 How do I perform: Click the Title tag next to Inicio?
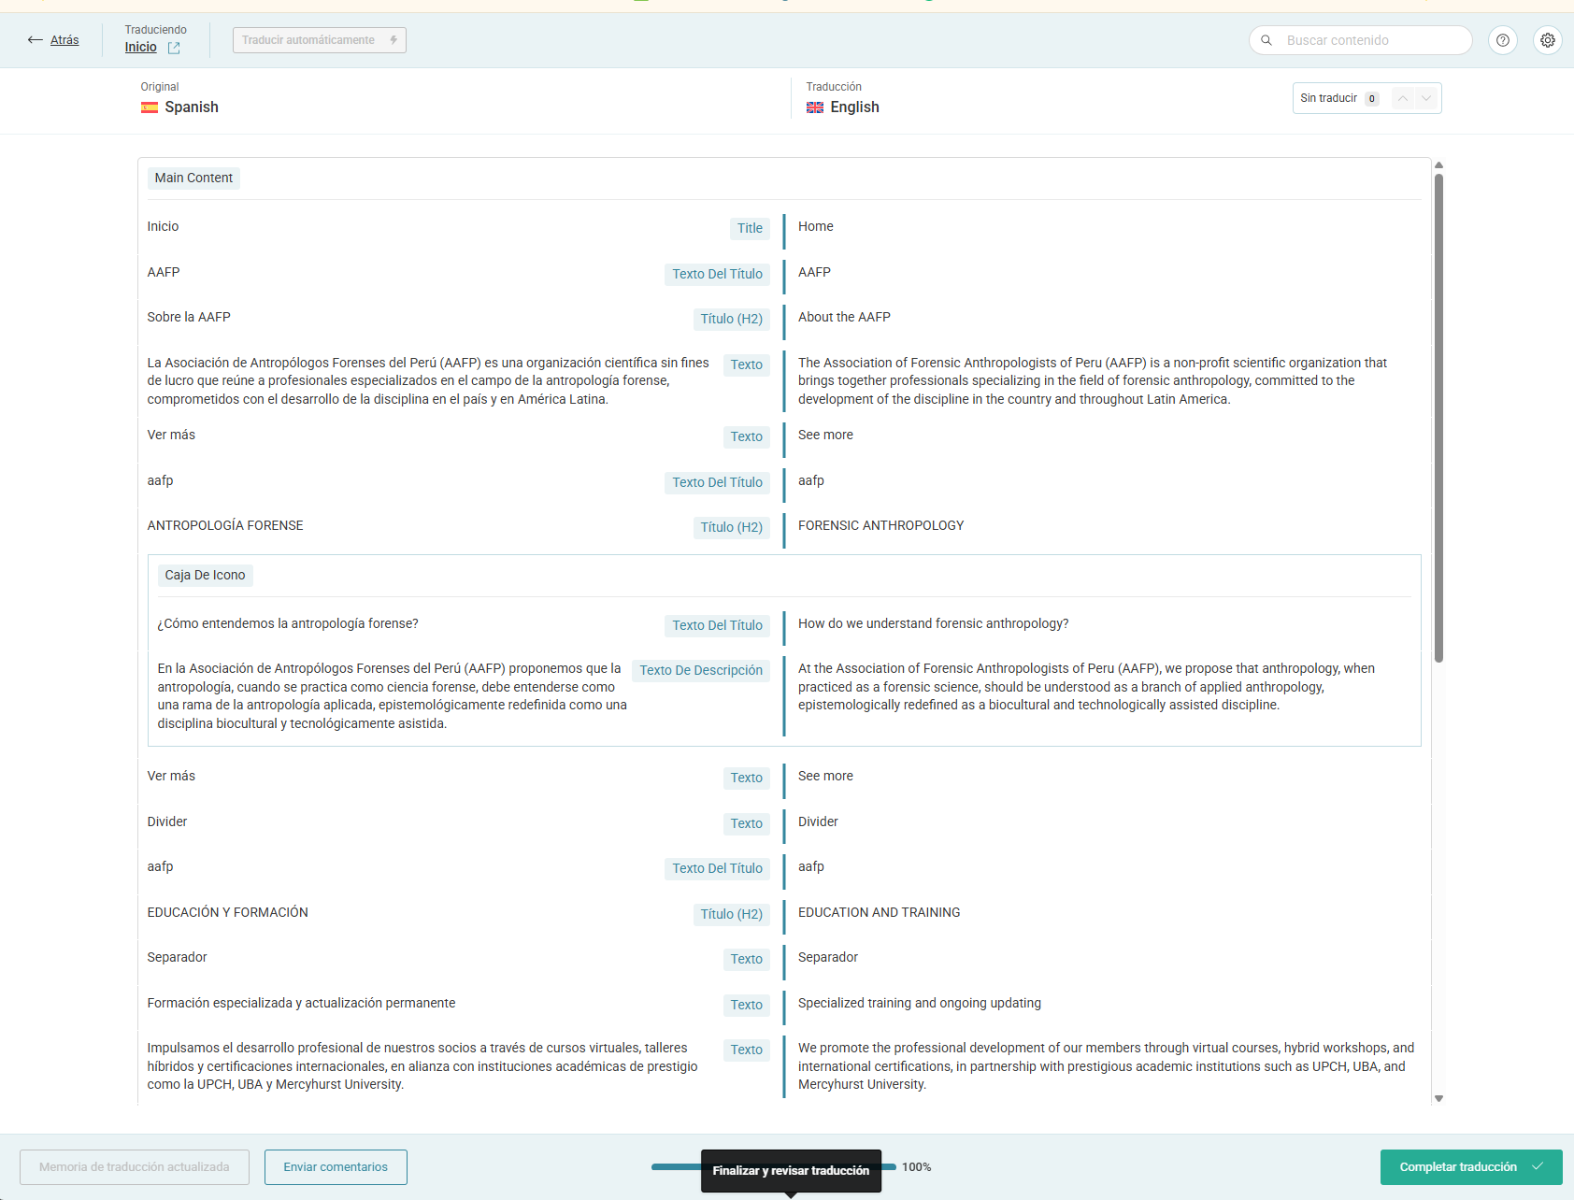pyautogui.click(x=750, y=228)
